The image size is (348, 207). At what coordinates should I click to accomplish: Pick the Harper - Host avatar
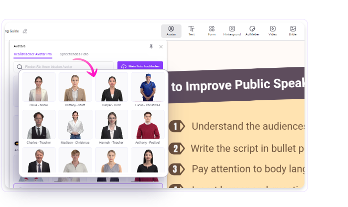pyautogui.click(x=111, y=88)
